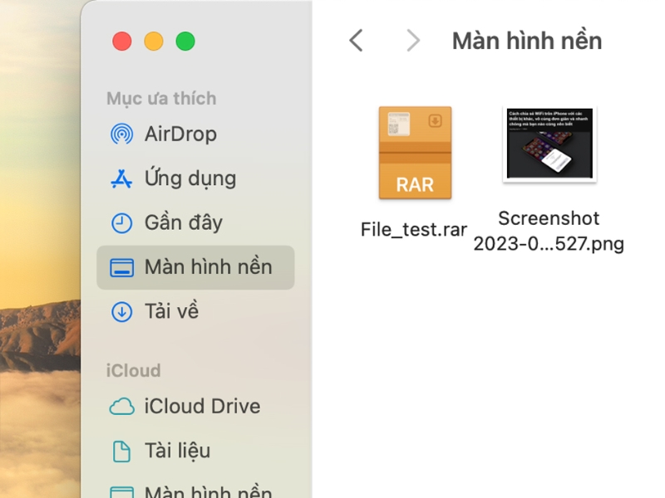The height and width of the screenshot is (498, 665).
Task: Select the File_test.rar archive icon
Action: [415, 153]
